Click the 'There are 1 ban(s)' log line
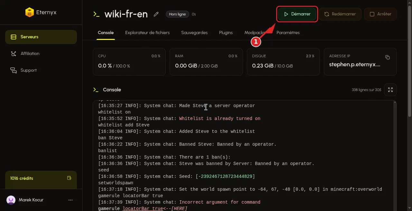 coord(164,157)
